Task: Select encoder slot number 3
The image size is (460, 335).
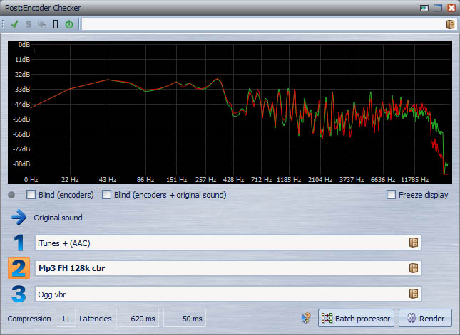Action: pyautogui.click(x=19, y=293)
